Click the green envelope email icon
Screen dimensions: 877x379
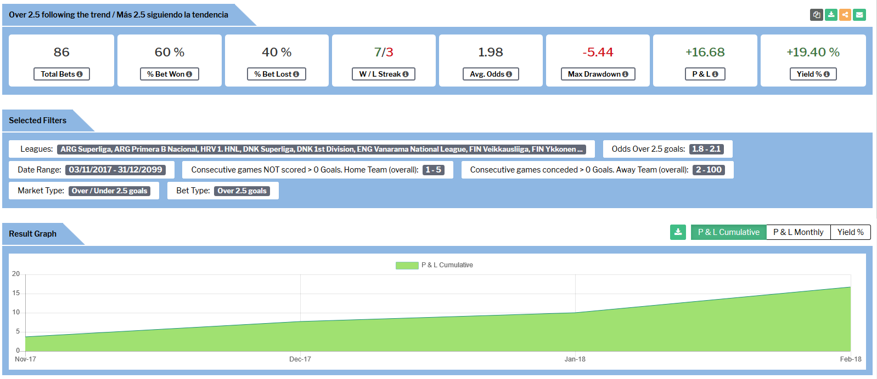[x=859, y=15]
